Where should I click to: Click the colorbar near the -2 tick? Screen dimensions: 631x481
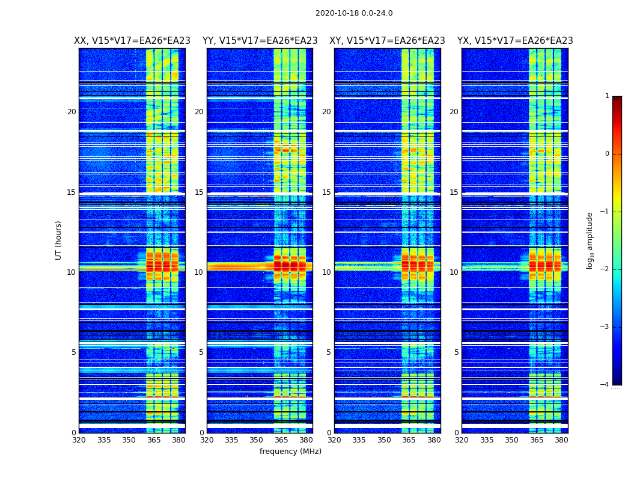point(617,269)
